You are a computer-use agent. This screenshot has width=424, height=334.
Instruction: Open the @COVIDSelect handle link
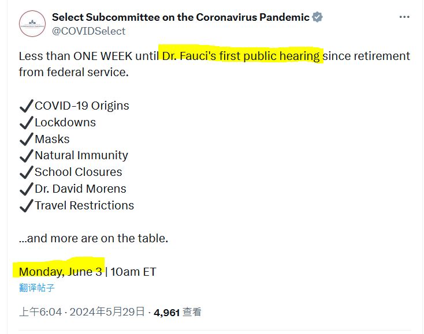coord(88,31)
